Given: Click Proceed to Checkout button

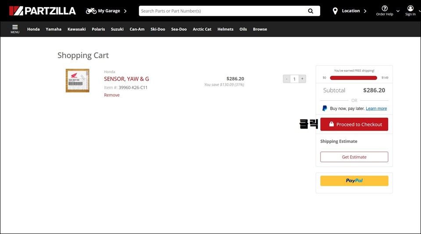Looking at the screenshot, I should click(x=354, y=124).
